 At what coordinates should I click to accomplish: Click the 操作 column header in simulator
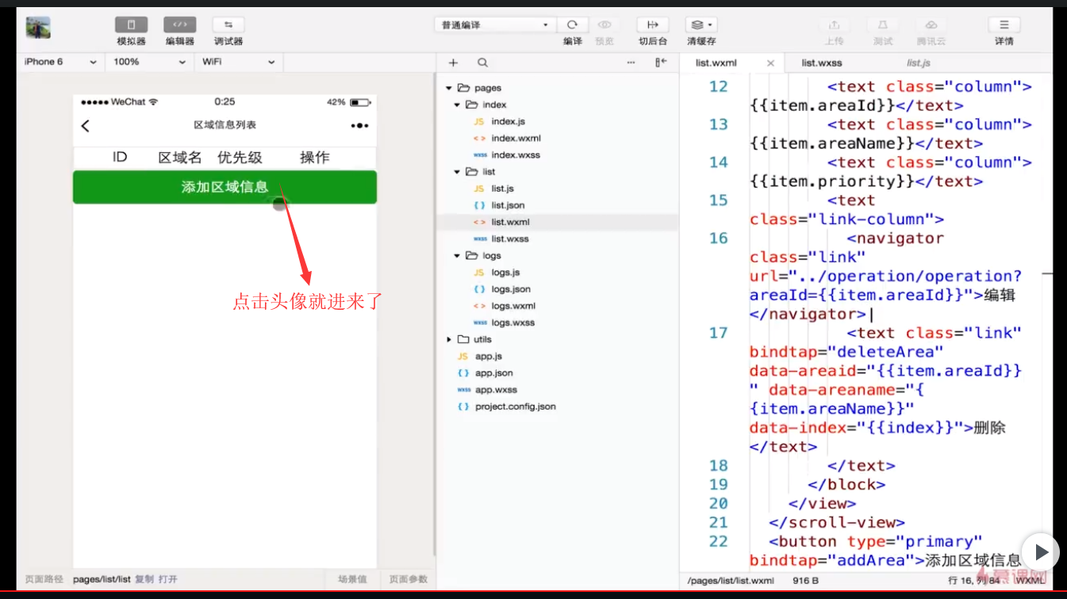(315, 158)
